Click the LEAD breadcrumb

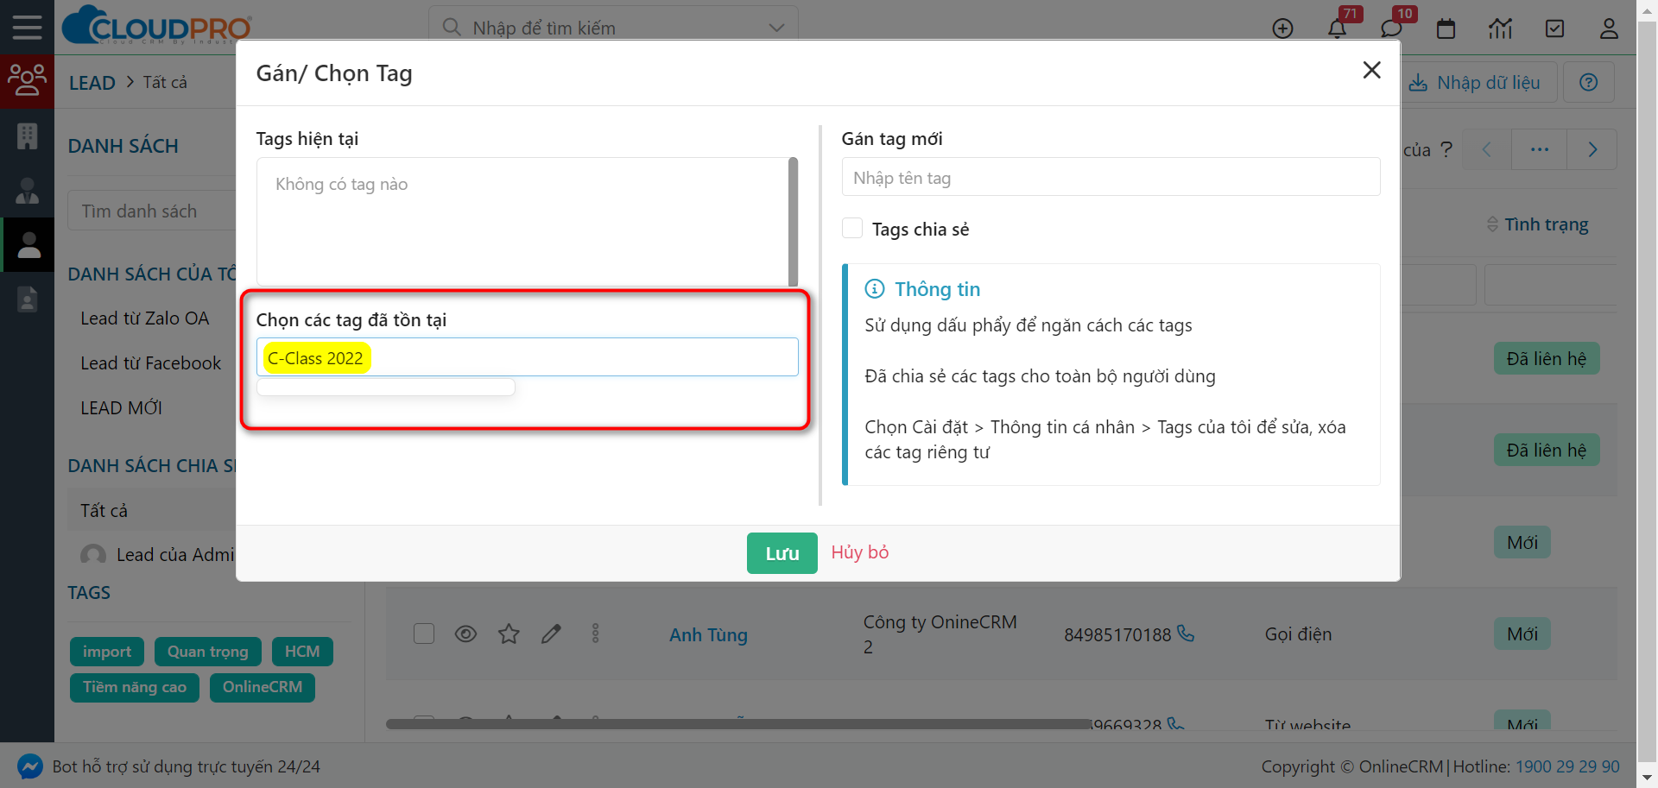92,83
